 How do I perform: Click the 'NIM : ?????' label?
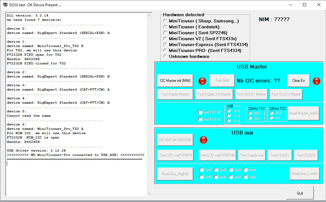tap(274, 19)
